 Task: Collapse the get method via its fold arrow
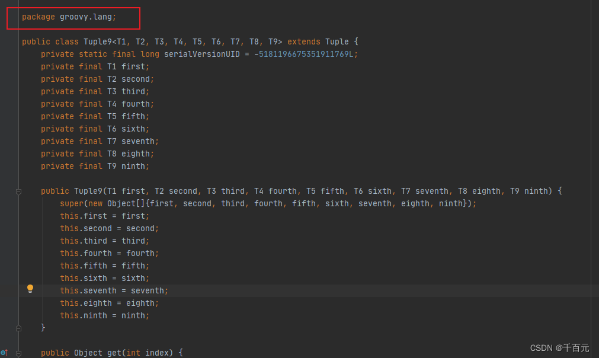18,352
